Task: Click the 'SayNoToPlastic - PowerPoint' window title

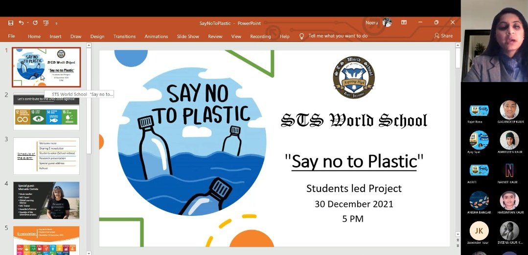Action: coord(230,23)
